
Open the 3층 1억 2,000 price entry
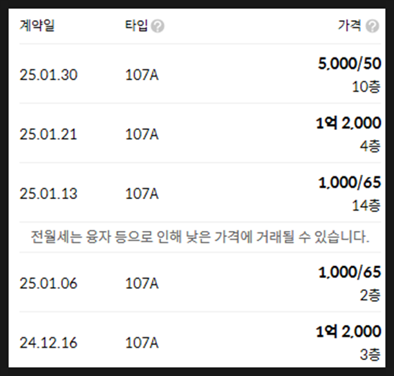pyautogui.click(x=348, y=332)
